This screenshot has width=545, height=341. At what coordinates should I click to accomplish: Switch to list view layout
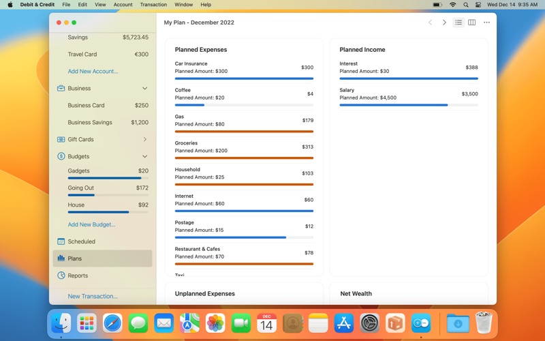point(458,23)
